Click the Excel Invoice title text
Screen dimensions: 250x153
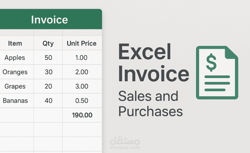coord(154,63)
